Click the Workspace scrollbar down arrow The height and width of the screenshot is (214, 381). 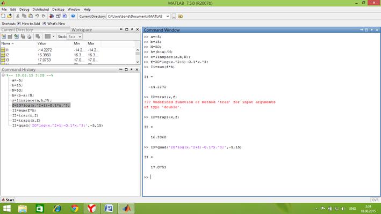point(138,62)
